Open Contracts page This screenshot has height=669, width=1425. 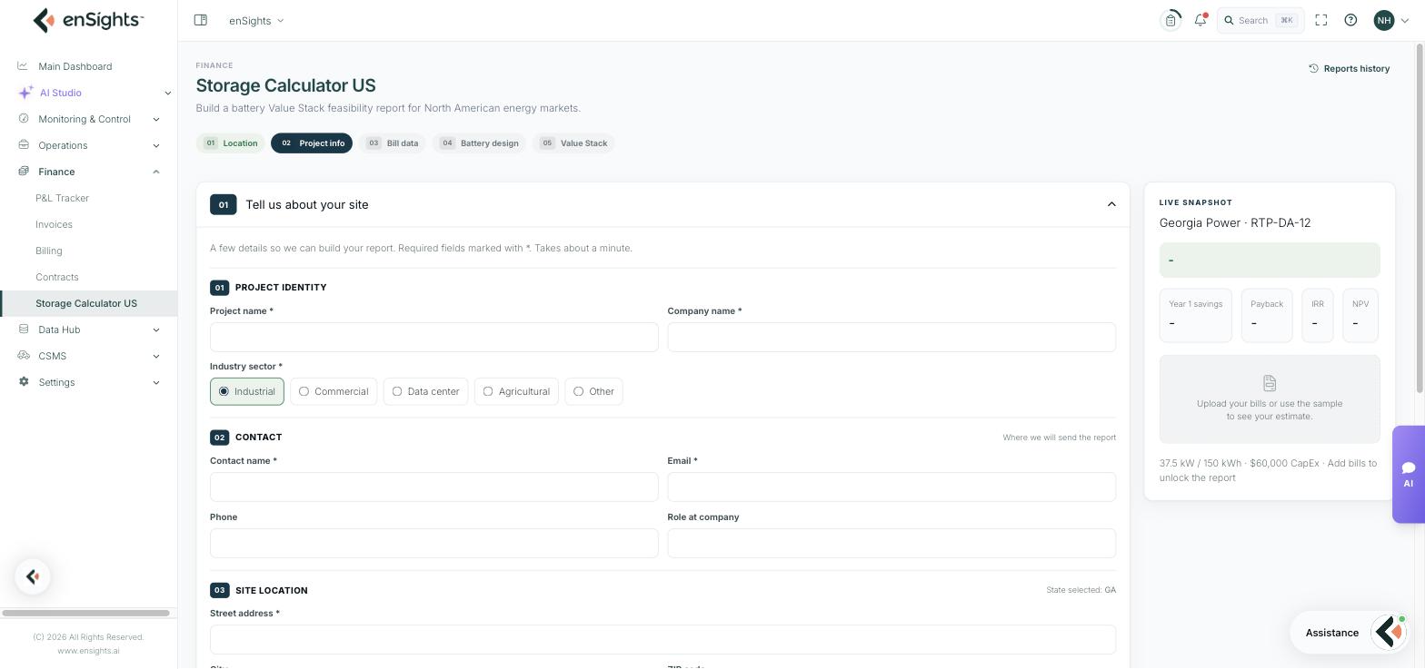pyautogui.click(x=57, y=277)
